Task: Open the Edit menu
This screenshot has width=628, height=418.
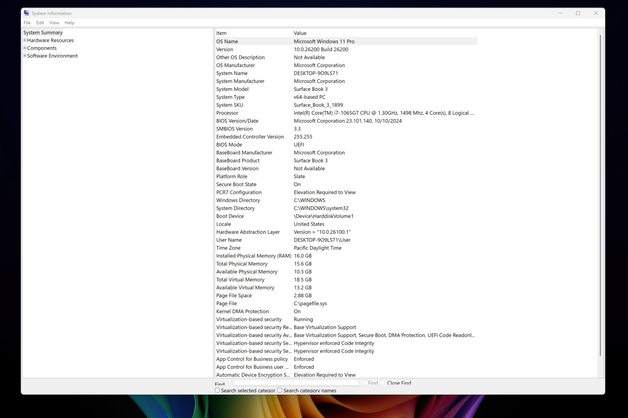Action: coord(40,23)
